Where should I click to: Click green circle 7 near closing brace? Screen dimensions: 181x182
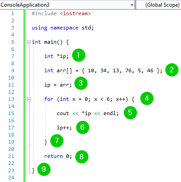[x=57, y=141]
